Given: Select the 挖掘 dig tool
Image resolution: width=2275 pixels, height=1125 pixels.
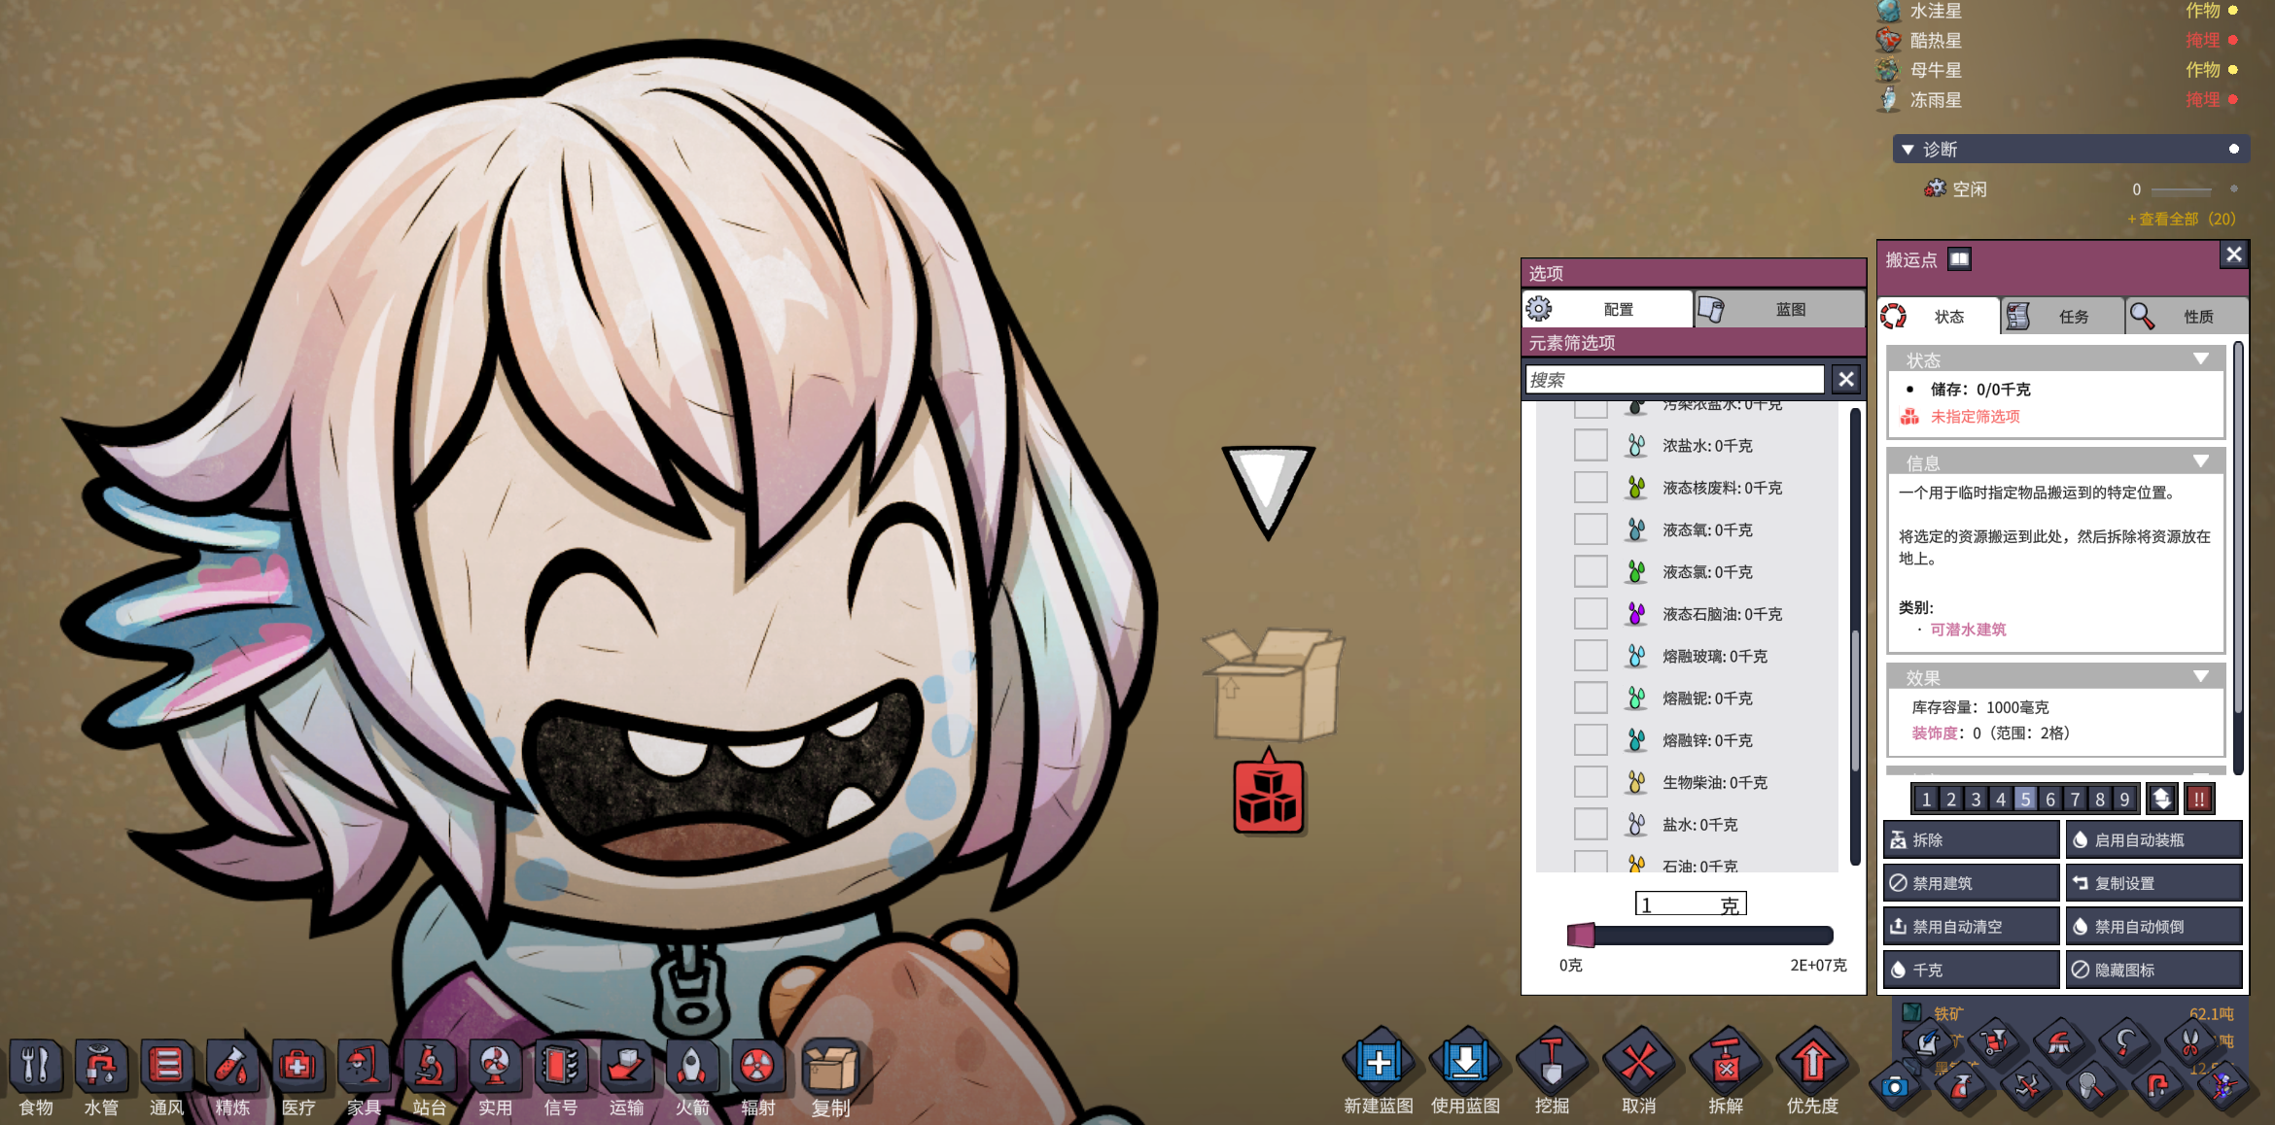Looking at the screenshot, I should 1552,1072.
